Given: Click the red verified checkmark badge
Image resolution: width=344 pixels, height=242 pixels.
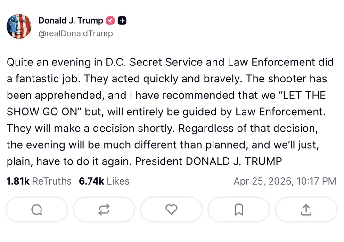Looking at the screenshot, I should pos(110,21).
